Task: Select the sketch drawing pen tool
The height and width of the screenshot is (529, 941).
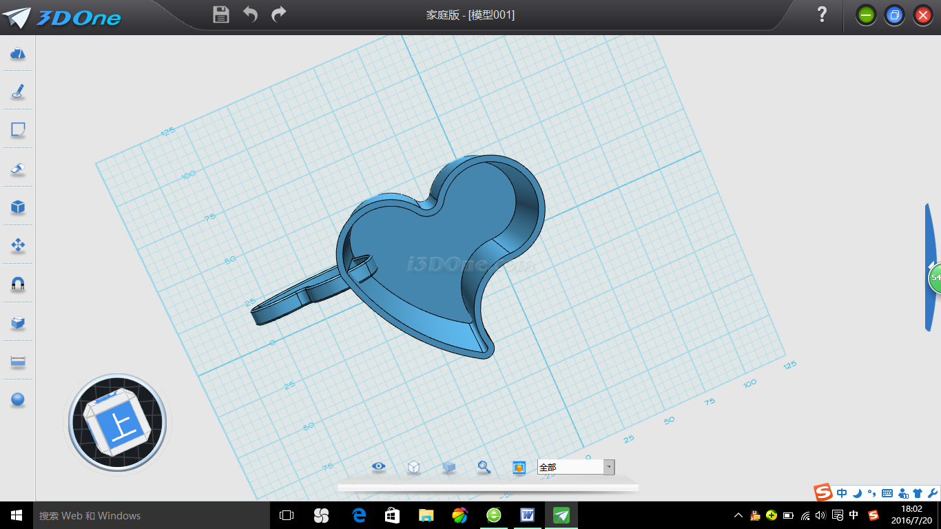Action: [18, 91]
